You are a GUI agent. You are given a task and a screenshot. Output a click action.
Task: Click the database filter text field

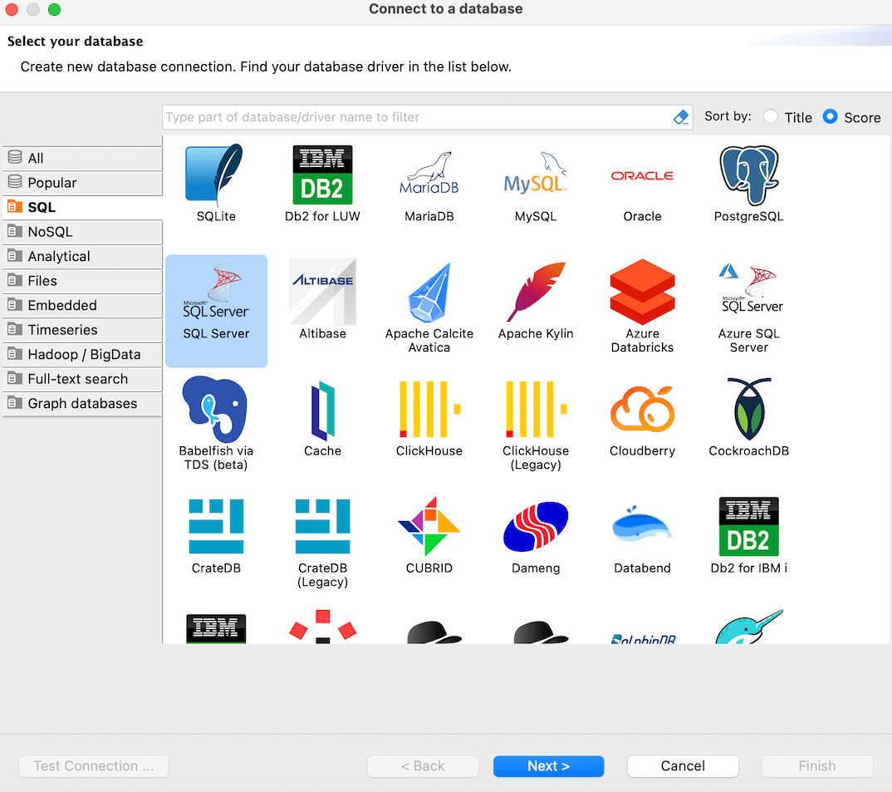click(x=415, y=117)
